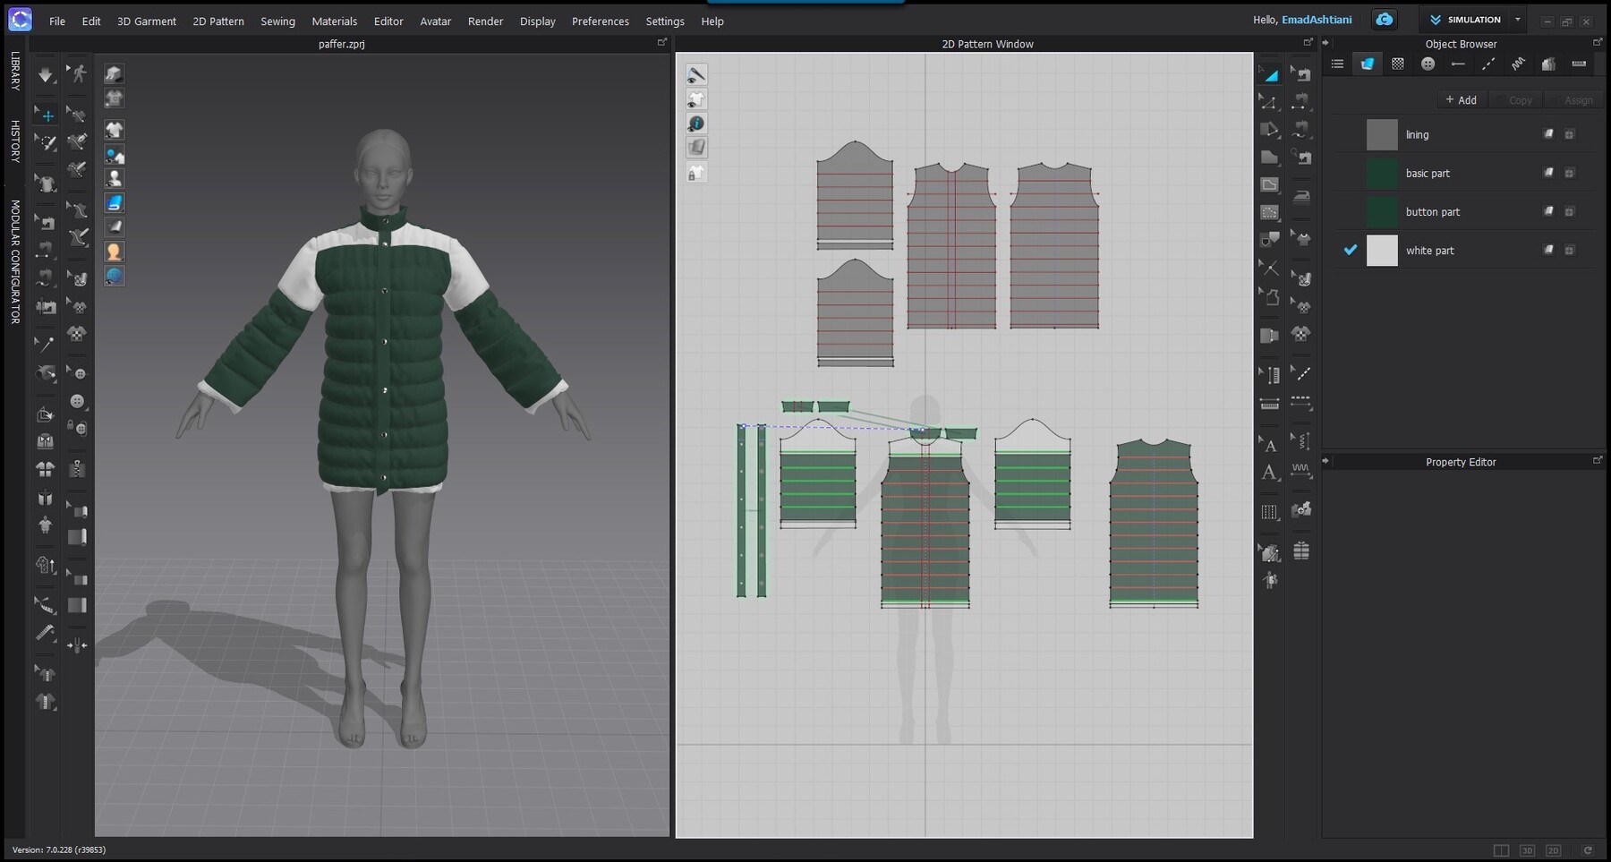Image resolution: width=1611 pixels, height=862 pixels.
Task: Select the Hardware and Trims tab
Action: point(1549,64)
